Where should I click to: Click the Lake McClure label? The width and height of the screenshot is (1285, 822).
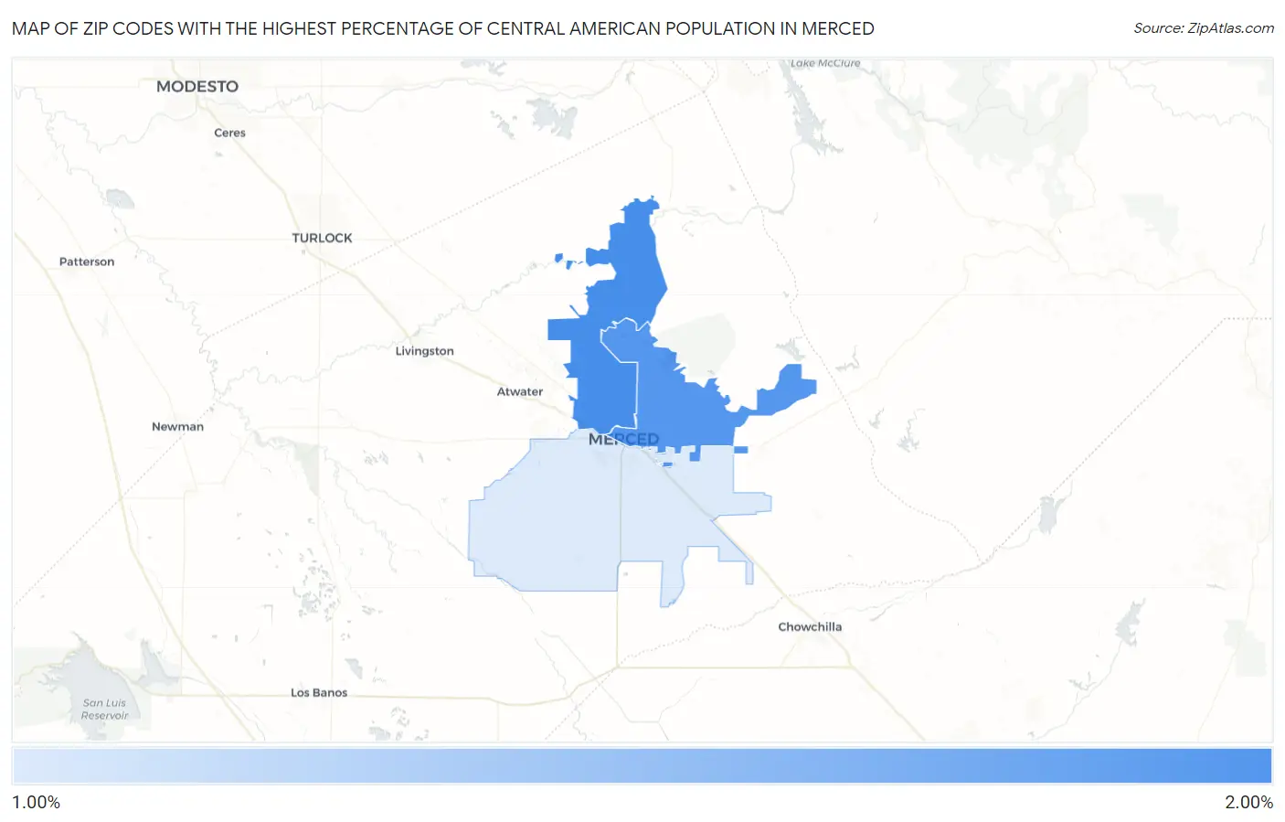pos(825,63)
